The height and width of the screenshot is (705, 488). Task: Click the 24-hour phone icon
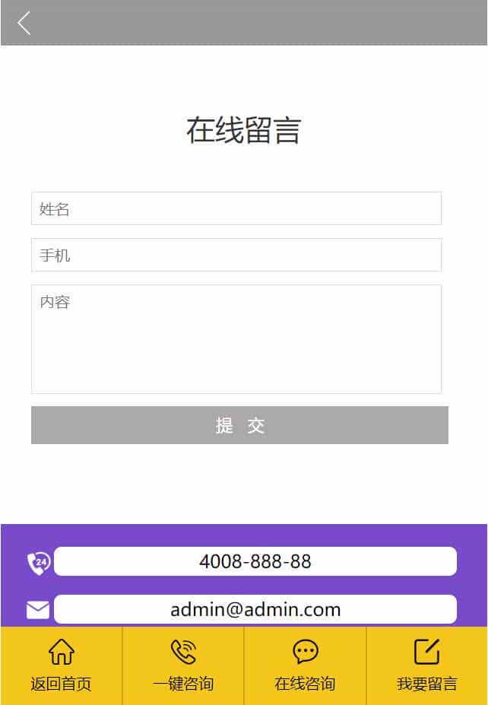pos(39,563)
